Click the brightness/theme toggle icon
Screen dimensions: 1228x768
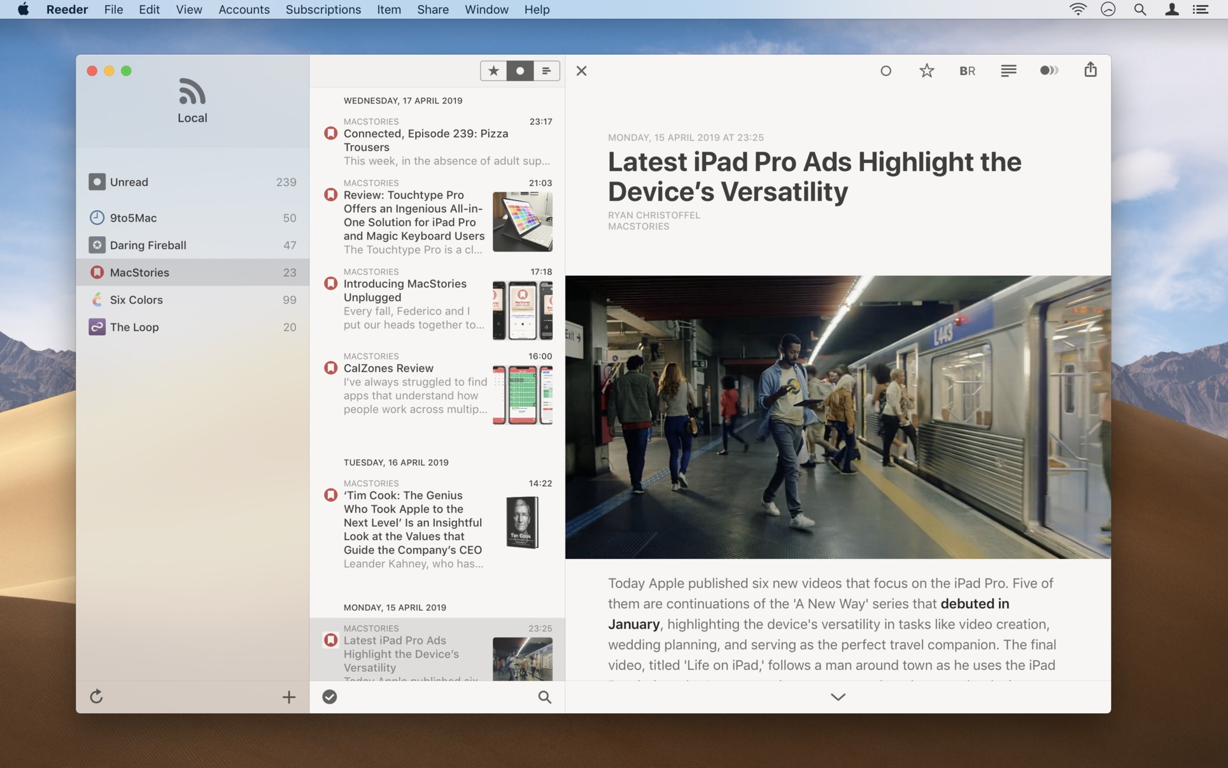[1048, 70]
